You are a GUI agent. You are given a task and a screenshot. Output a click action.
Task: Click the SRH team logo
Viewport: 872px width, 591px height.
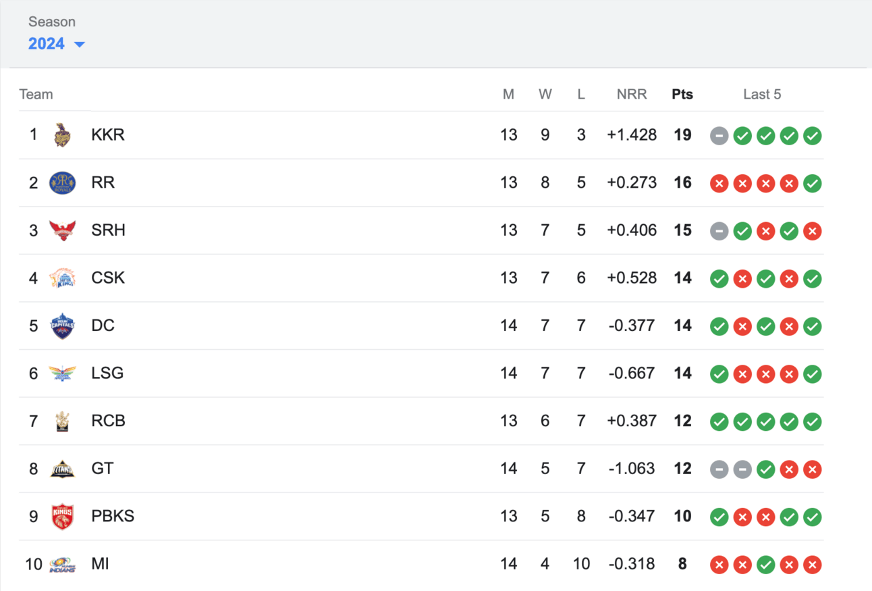pos(63,230)
